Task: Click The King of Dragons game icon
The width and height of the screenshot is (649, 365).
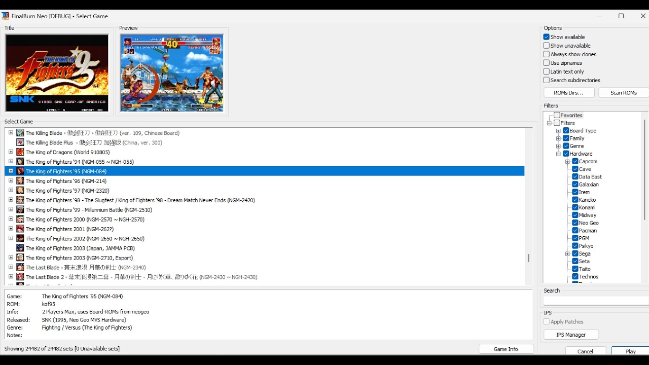Action: 20,152
